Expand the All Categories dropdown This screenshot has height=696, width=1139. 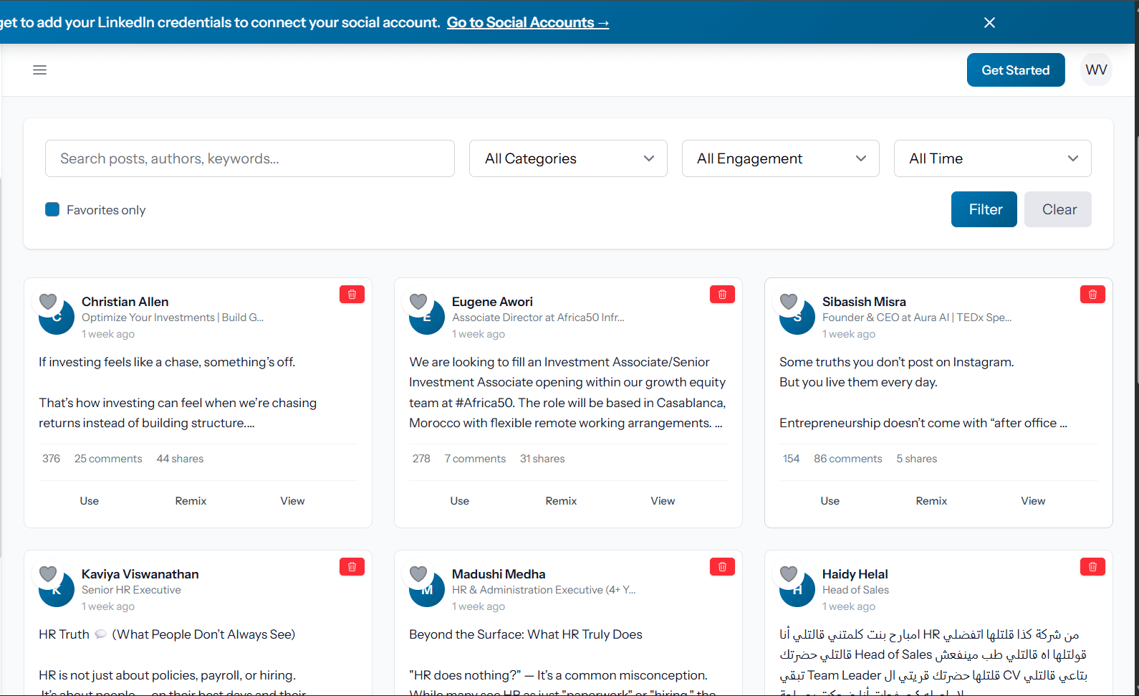pyautogui.click(x=568, y=158)
